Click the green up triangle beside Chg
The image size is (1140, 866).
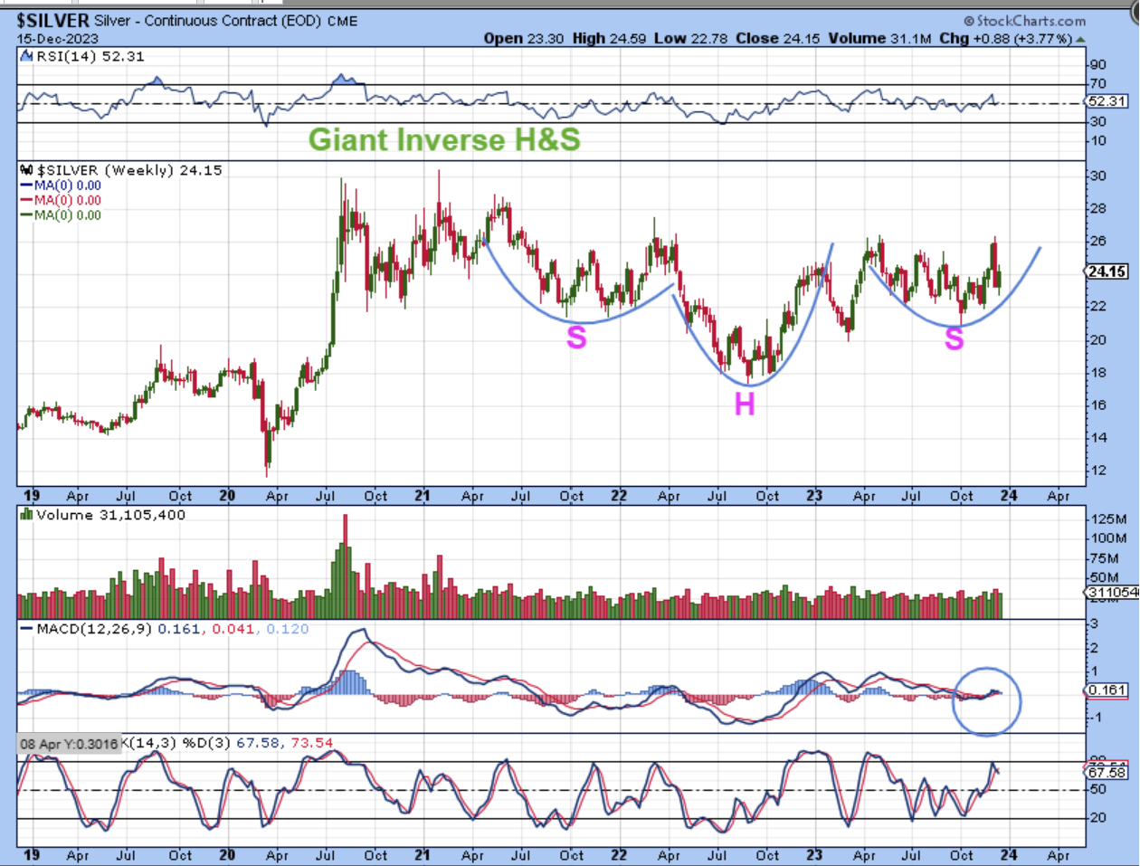pyautogui.click(x=1080, y=39)
